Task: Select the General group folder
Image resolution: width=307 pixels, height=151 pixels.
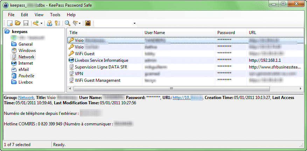Action: (x=26, y=44)
